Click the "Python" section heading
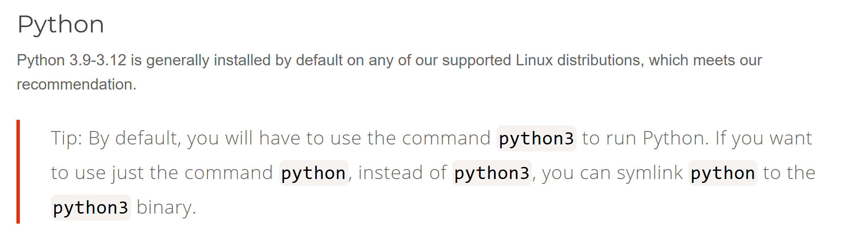The height and width of the screenshot is (237, 854). pos(61,25)
